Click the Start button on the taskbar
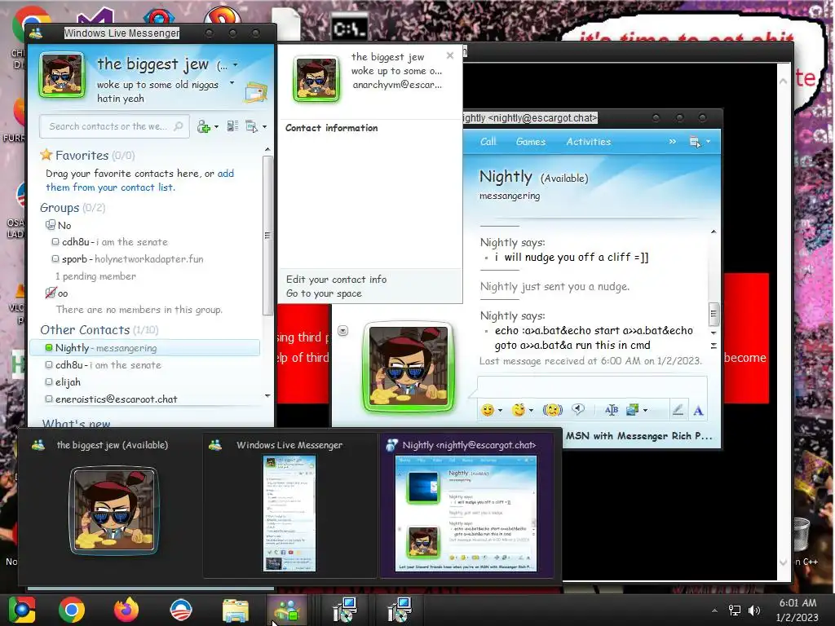 [x=22, y=610]
